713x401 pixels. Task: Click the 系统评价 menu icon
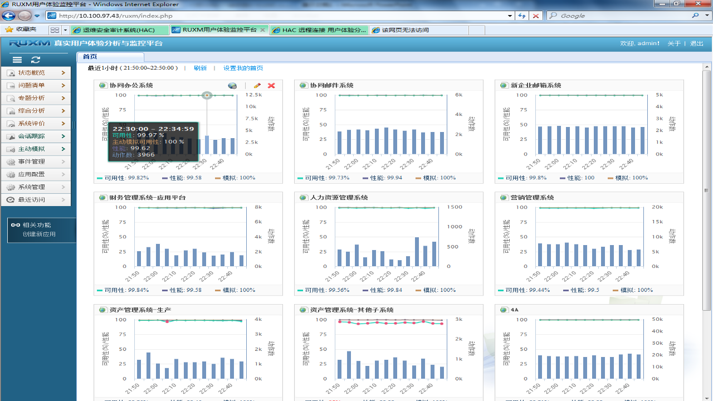[11, 124]
